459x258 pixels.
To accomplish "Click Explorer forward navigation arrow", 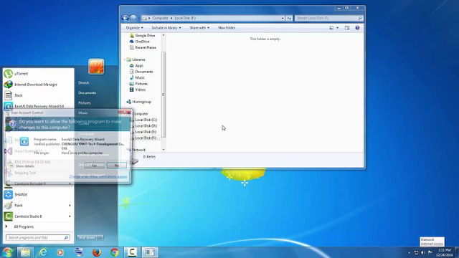I will pos(133,18).
